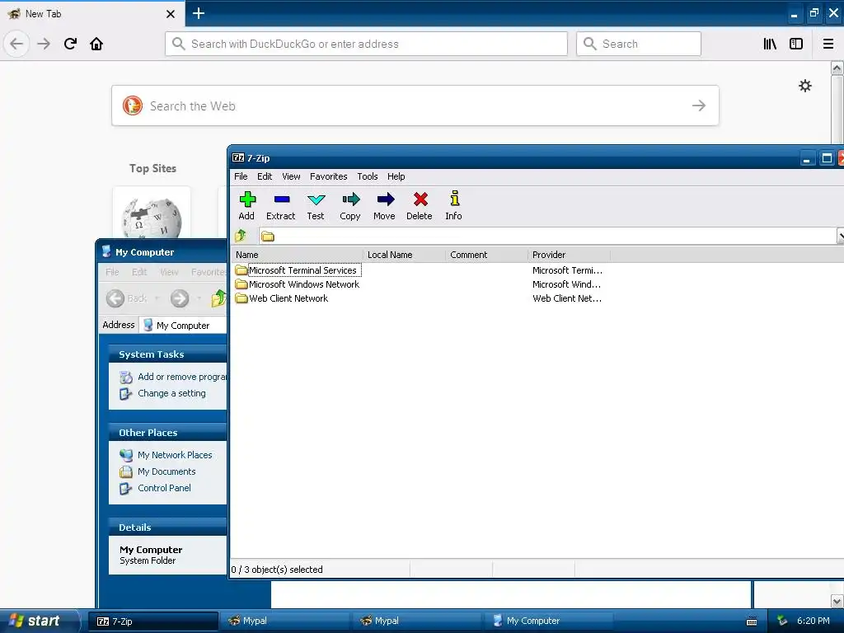This screenshot has height=633, width=844.
Task: Select the Web Client Network folder
Action: (282, 298)
